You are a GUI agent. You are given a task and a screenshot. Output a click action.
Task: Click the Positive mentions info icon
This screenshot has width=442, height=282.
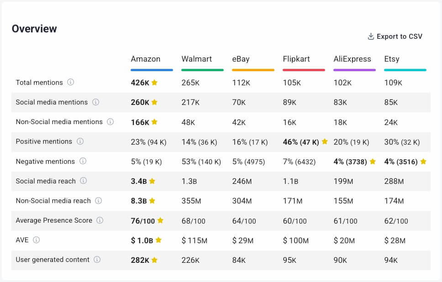(80, 141)
